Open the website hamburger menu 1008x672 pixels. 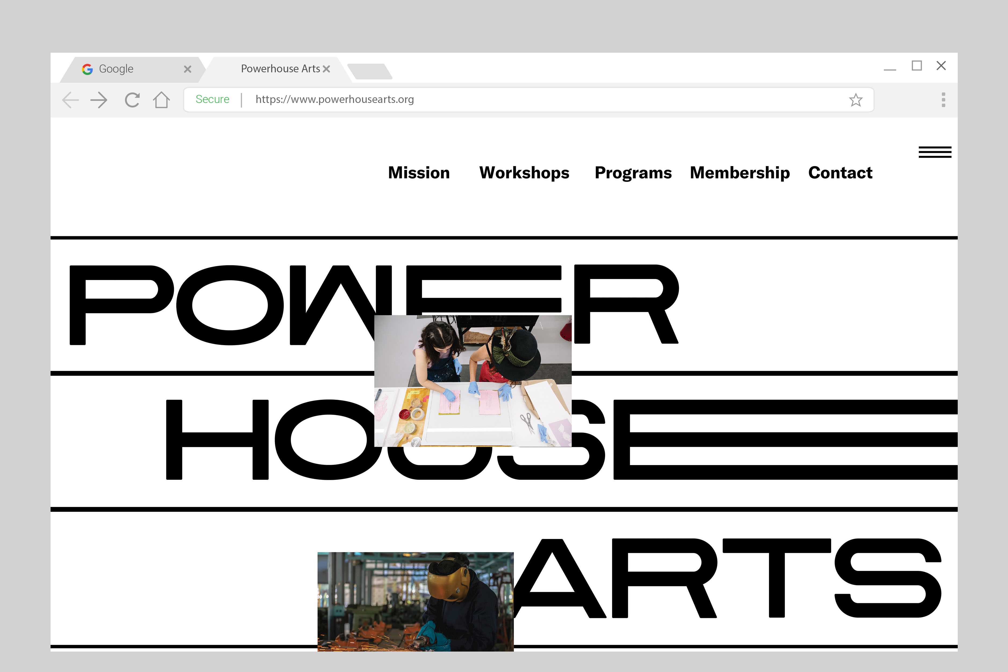(x=935, y=152)
